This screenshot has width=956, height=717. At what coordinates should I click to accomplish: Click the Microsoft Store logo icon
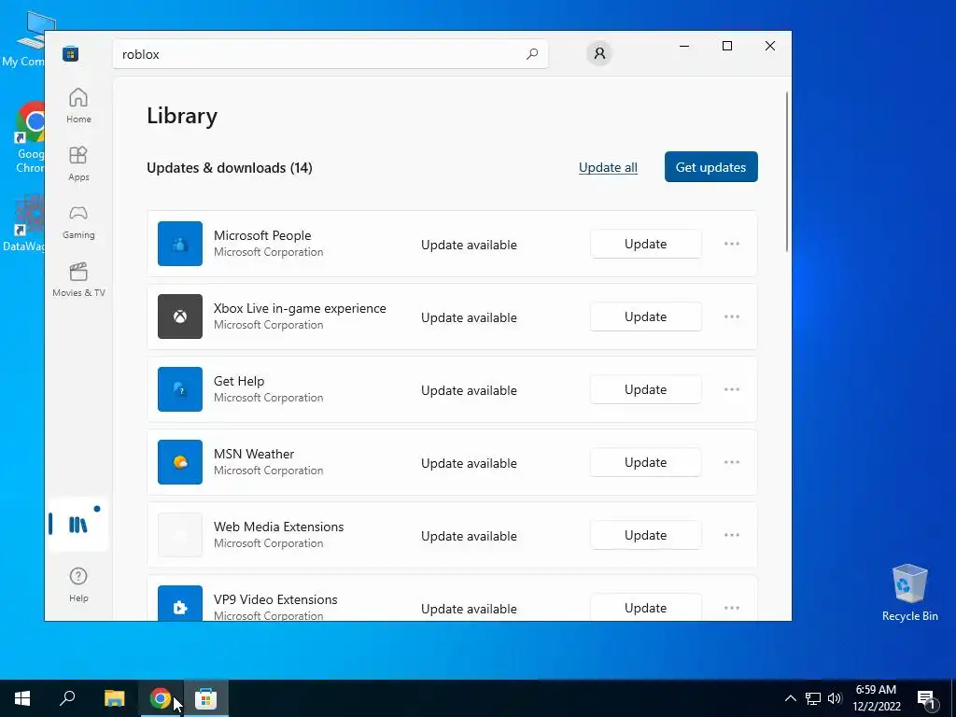[71, 54]
